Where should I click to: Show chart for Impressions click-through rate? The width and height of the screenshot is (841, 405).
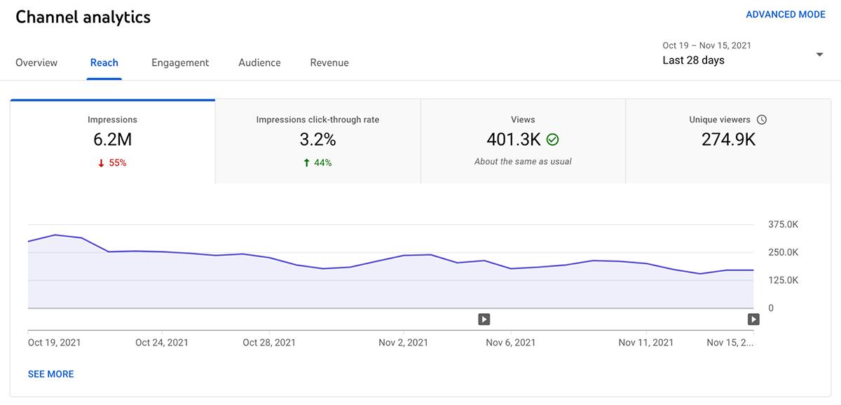pos(317,139)
